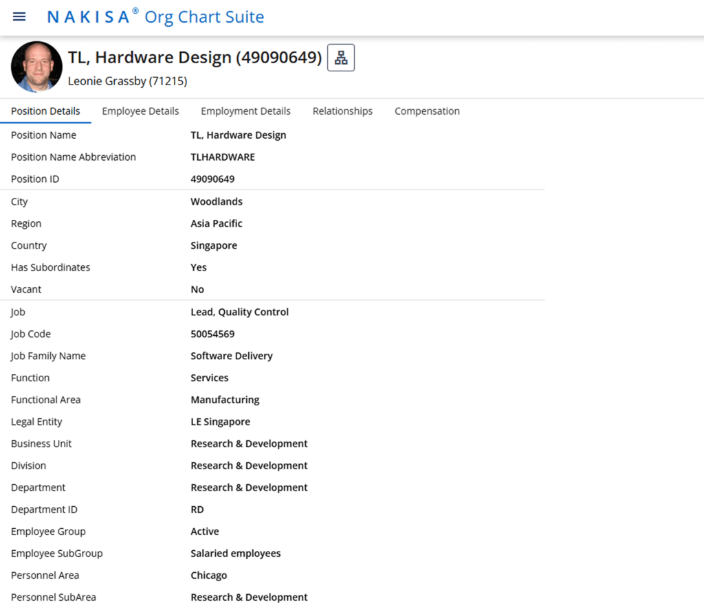Select the Job Code value 50054569
704x614 pixels.
pyautogui.click(x=212, y=334)
